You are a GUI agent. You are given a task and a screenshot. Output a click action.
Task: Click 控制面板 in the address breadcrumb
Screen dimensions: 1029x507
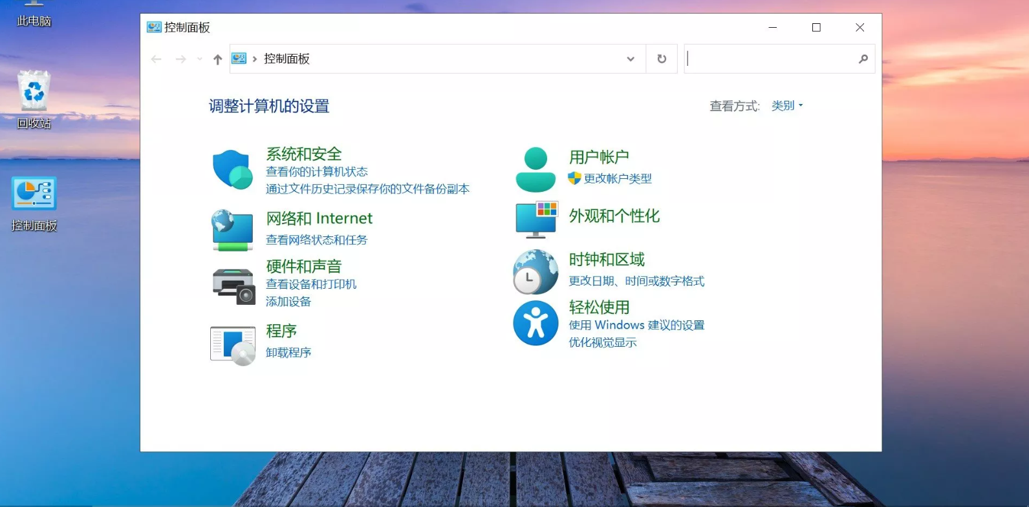[287, 59]
